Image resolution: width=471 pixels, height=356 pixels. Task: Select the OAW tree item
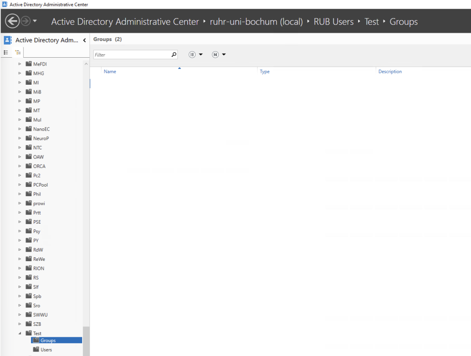pyautogui.click(x=38, y=157)
